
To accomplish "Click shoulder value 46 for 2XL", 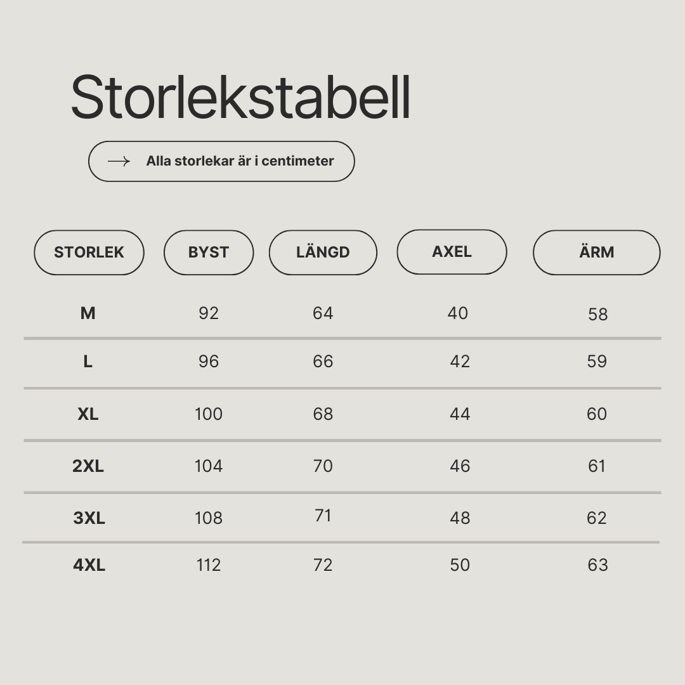I will pyautogui.click(x=460, y=466).
